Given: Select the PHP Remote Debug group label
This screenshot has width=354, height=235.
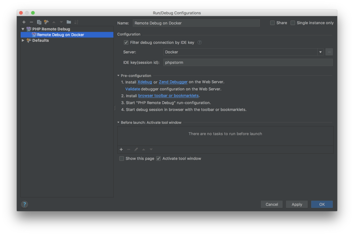Looking at the screenshot, I should click(51, 29).
